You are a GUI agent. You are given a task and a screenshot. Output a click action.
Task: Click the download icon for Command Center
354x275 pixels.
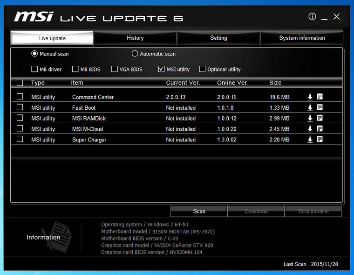click(310, 97)
